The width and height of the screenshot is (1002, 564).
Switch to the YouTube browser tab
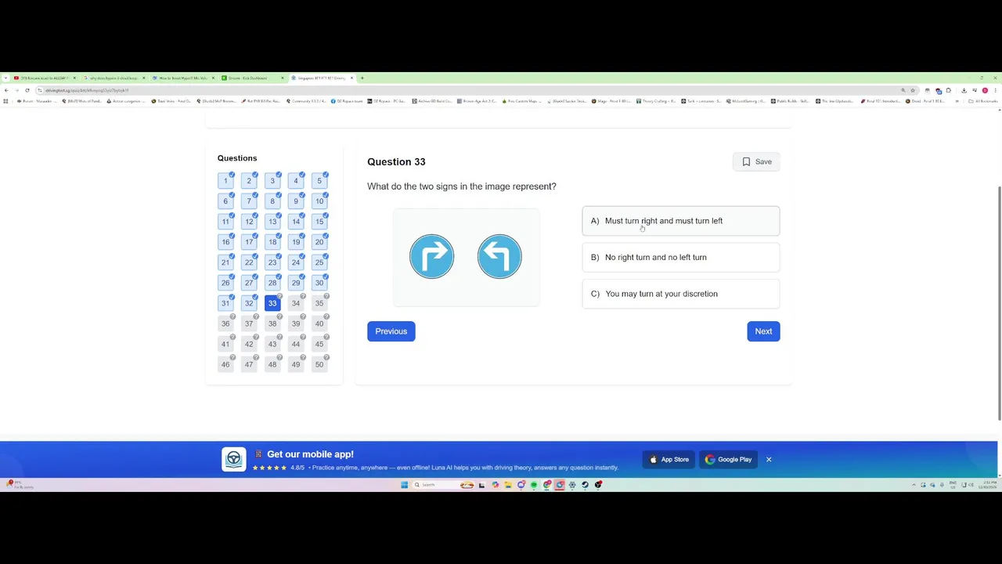click(x=43, y=78)
